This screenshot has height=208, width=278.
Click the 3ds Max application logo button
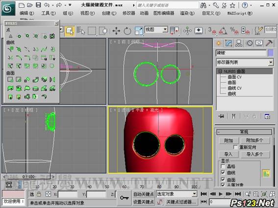click(x=8, y=8)
